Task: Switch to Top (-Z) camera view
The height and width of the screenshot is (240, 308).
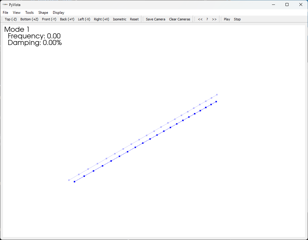Action: (x=11, y=19)
